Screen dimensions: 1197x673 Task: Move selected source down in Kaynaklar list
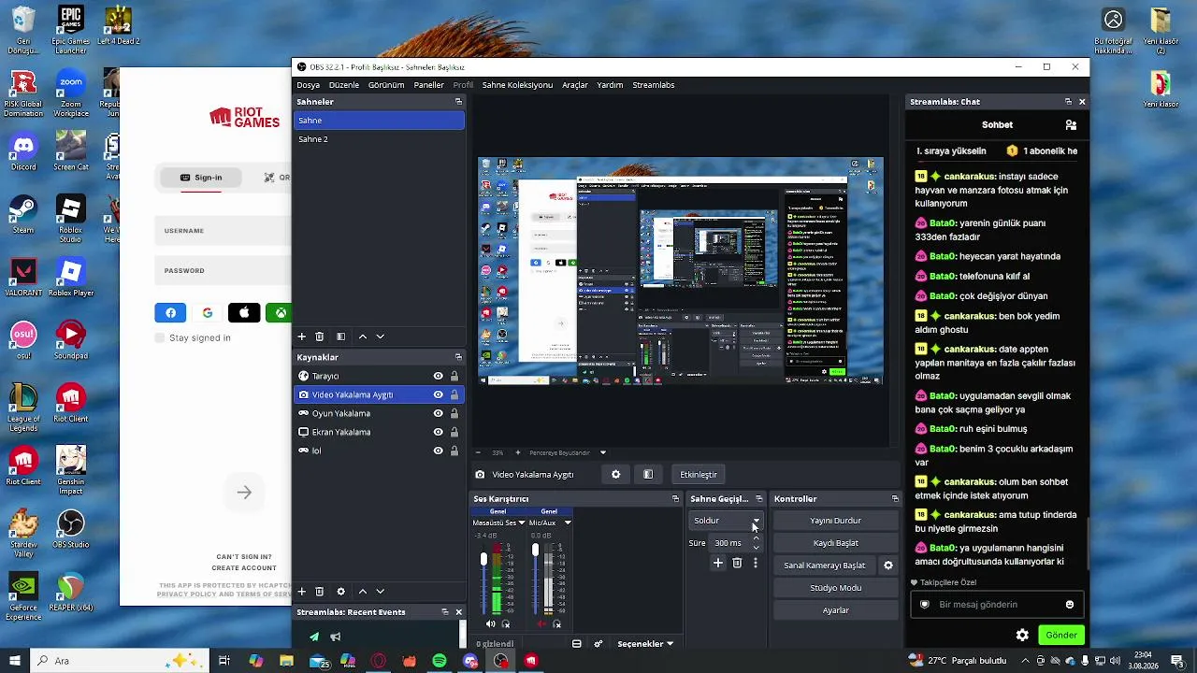[380, 592]
